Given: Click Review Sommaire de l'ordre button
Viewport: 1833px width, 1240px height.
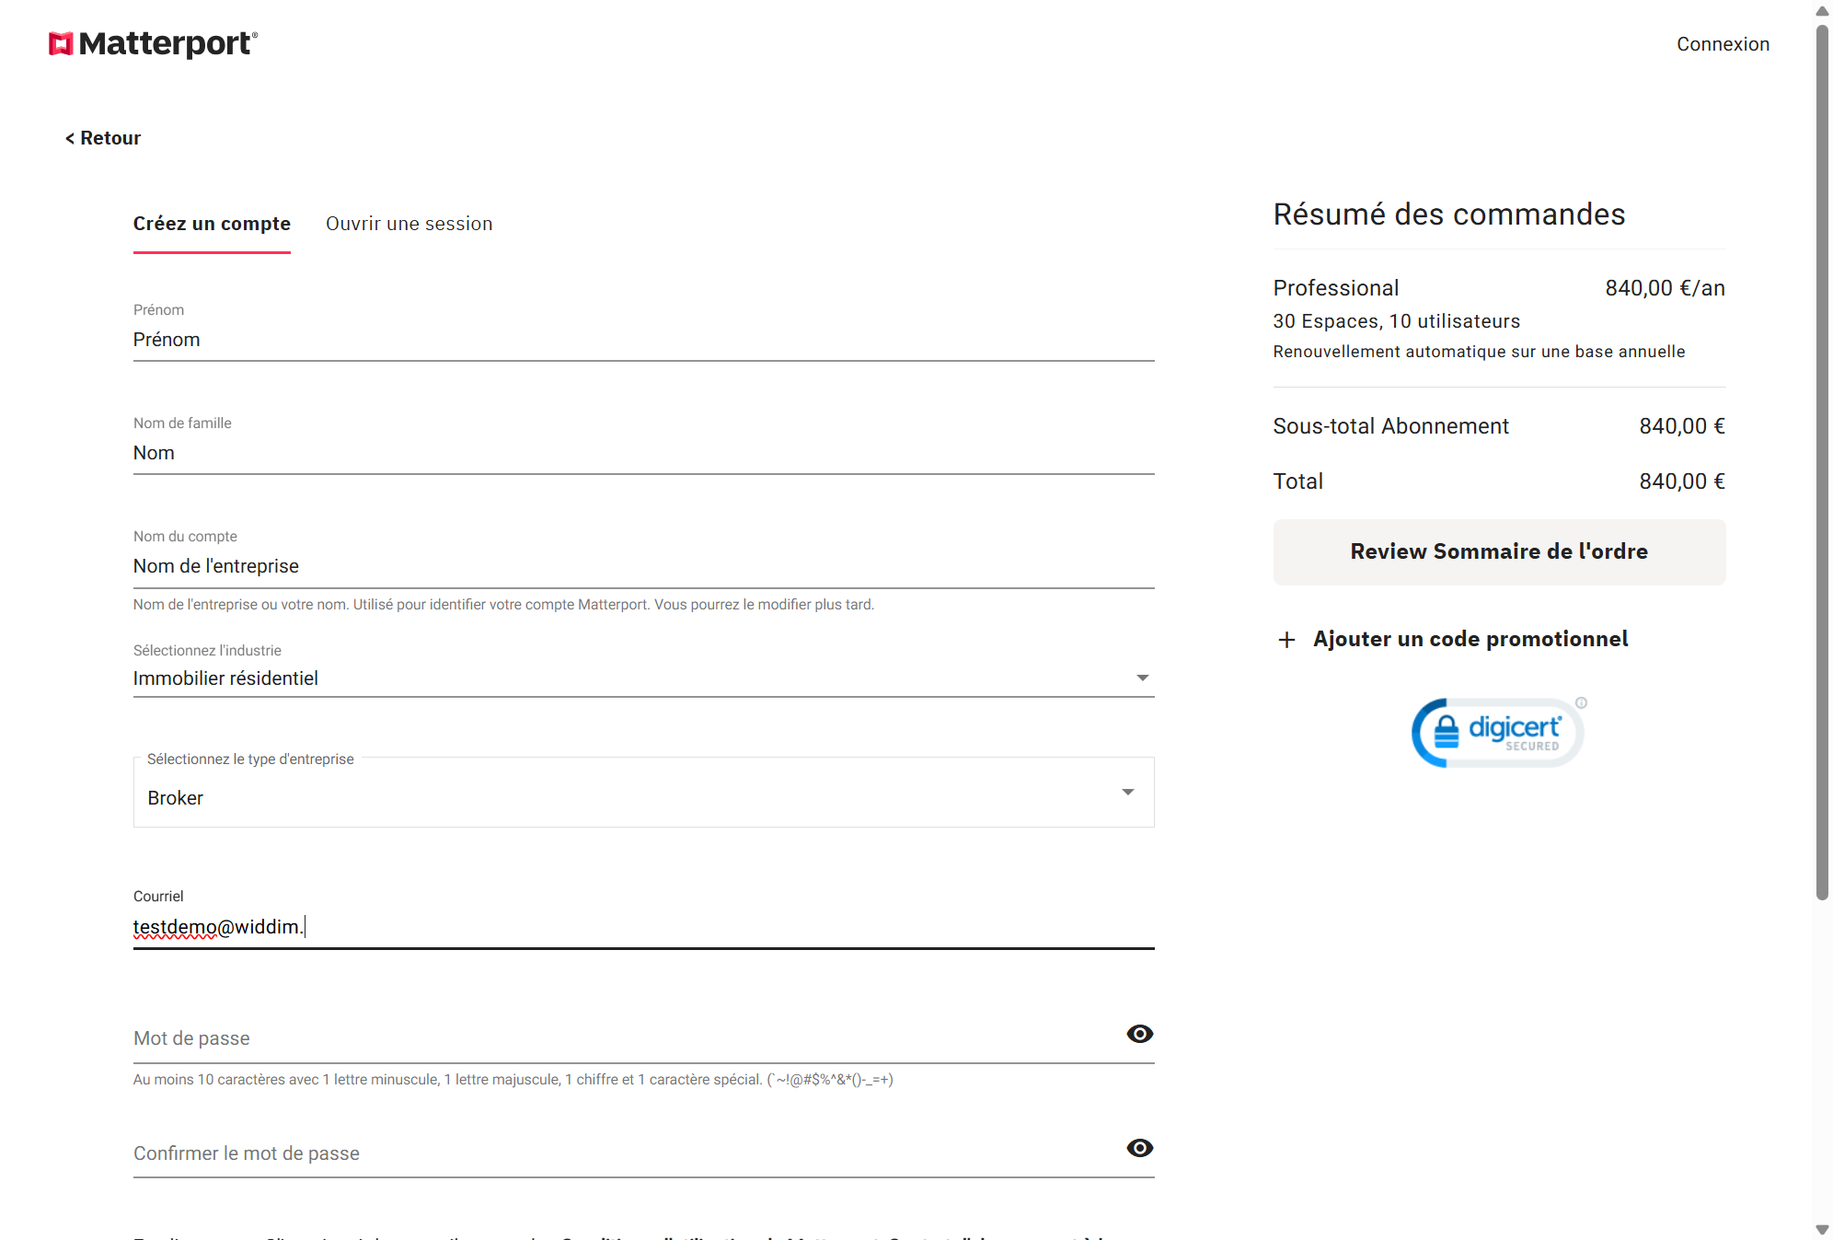Looking at the screenshot, I should click(1499, 551).
